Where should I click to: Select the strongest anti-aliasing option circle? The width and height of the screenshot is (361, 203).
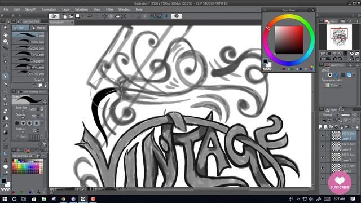pyautogui.click(x=36, y=123)
